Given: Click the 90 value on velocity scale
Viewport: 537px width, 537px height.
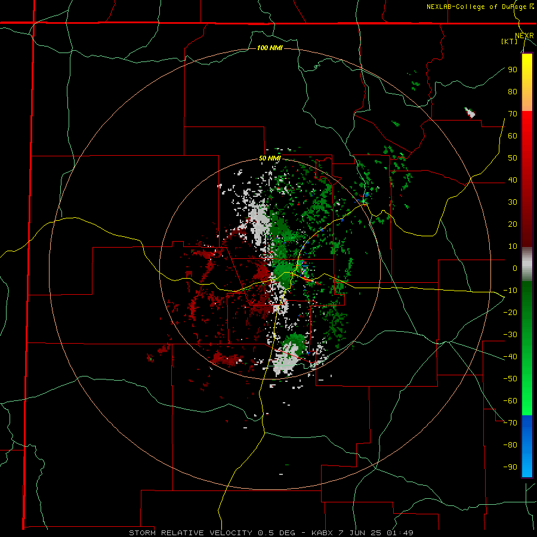Looking at the screenshot, I should point(513,70).
